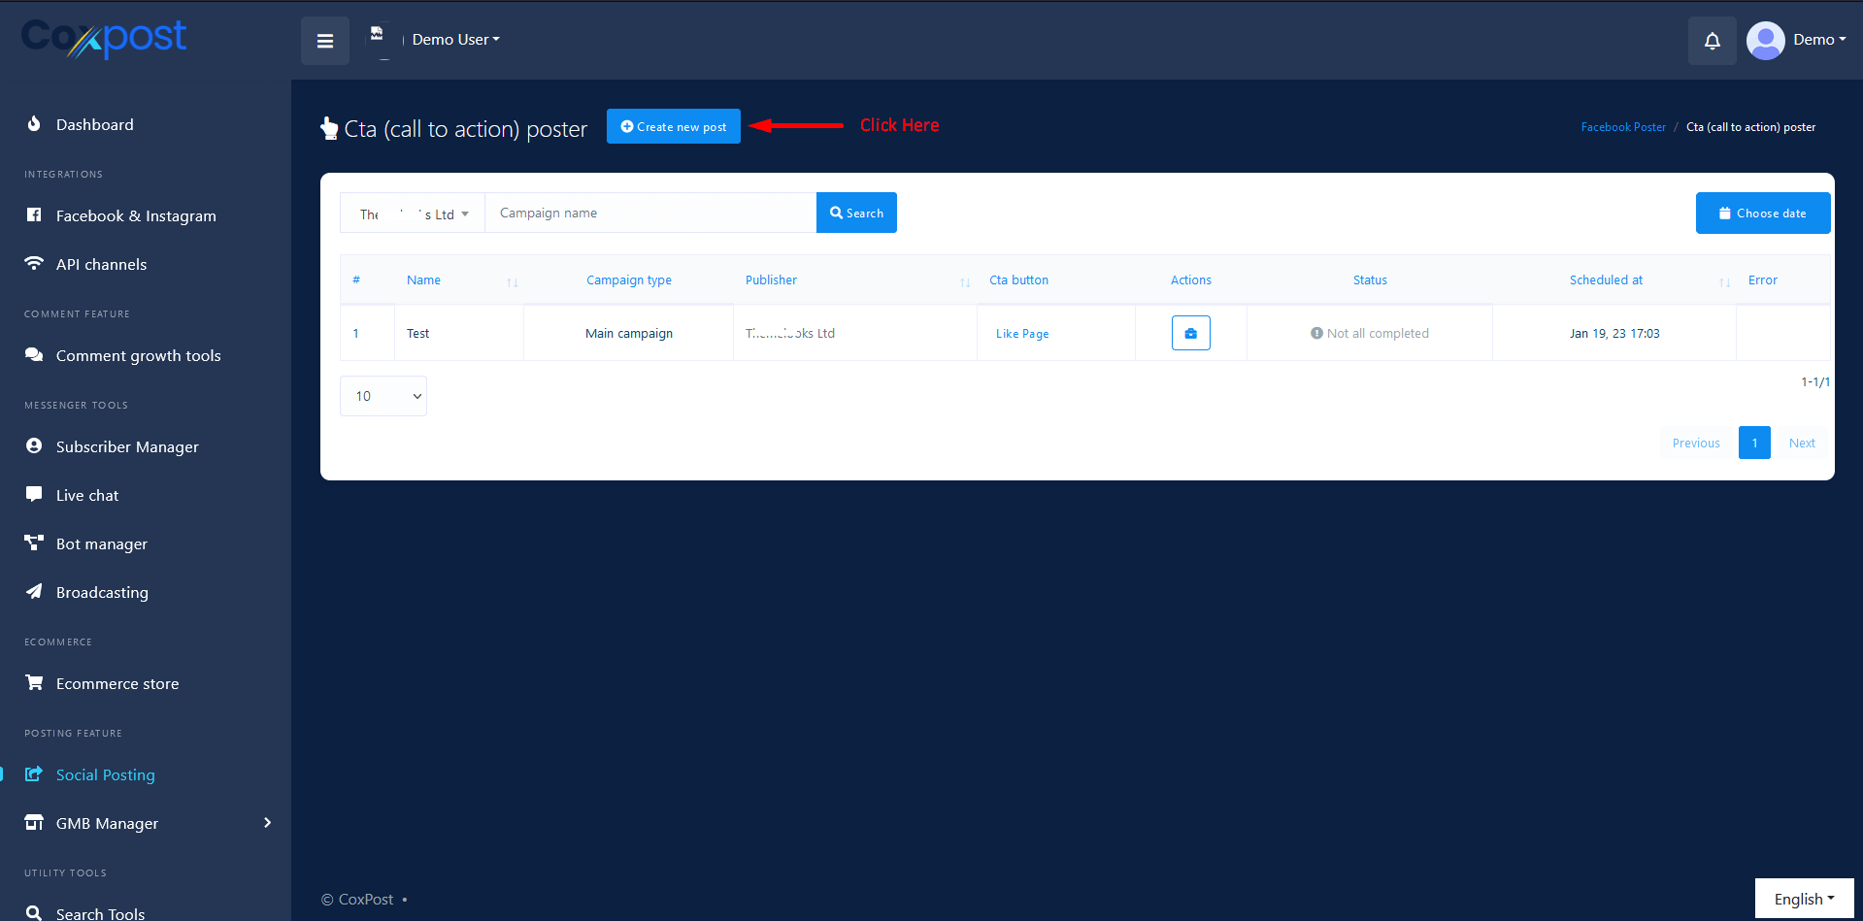Viewport: 1863px width, 921px height.
Task: Open the notifications bell icon
Action: click(x=1712, y=41)
